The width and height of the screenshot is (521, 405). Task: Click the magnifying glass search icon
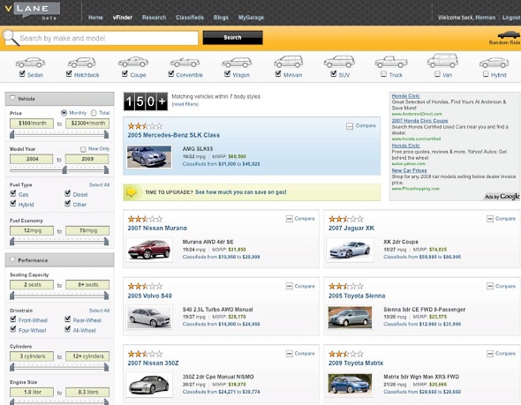pos(11,38)
